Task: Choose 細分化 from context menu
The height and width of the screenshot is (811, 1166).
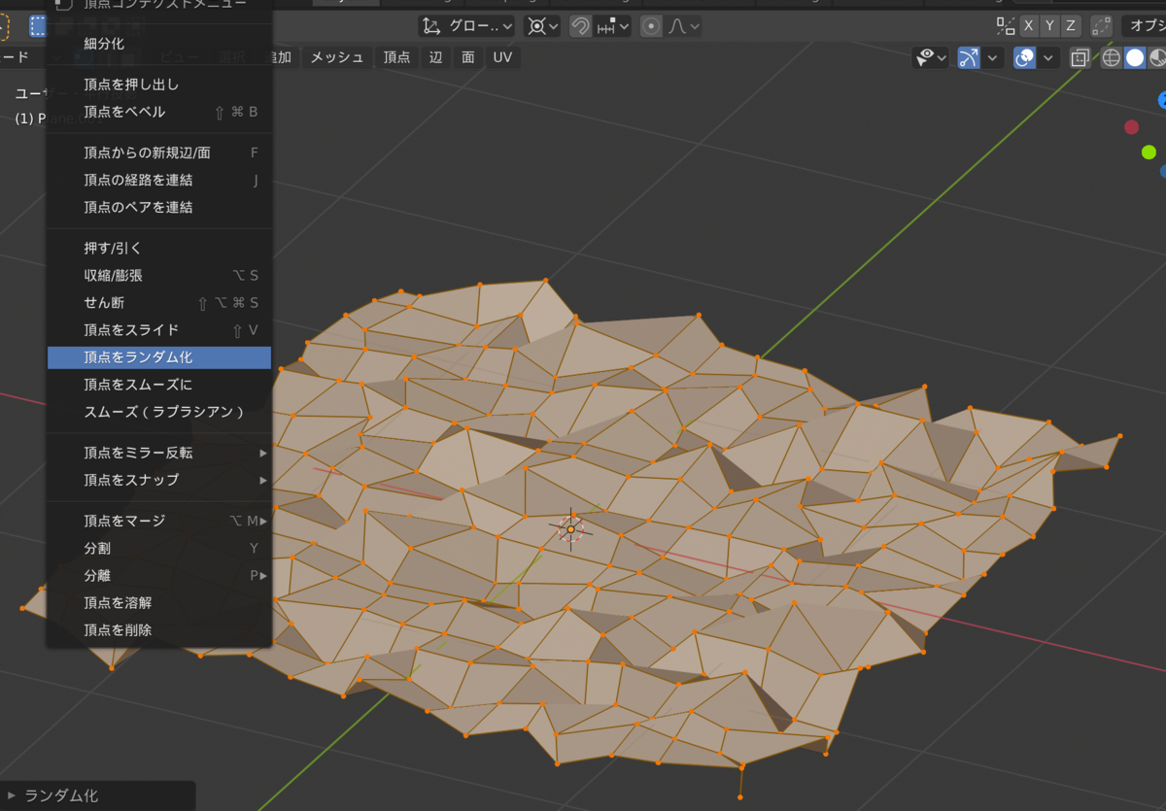Action: 159,44
